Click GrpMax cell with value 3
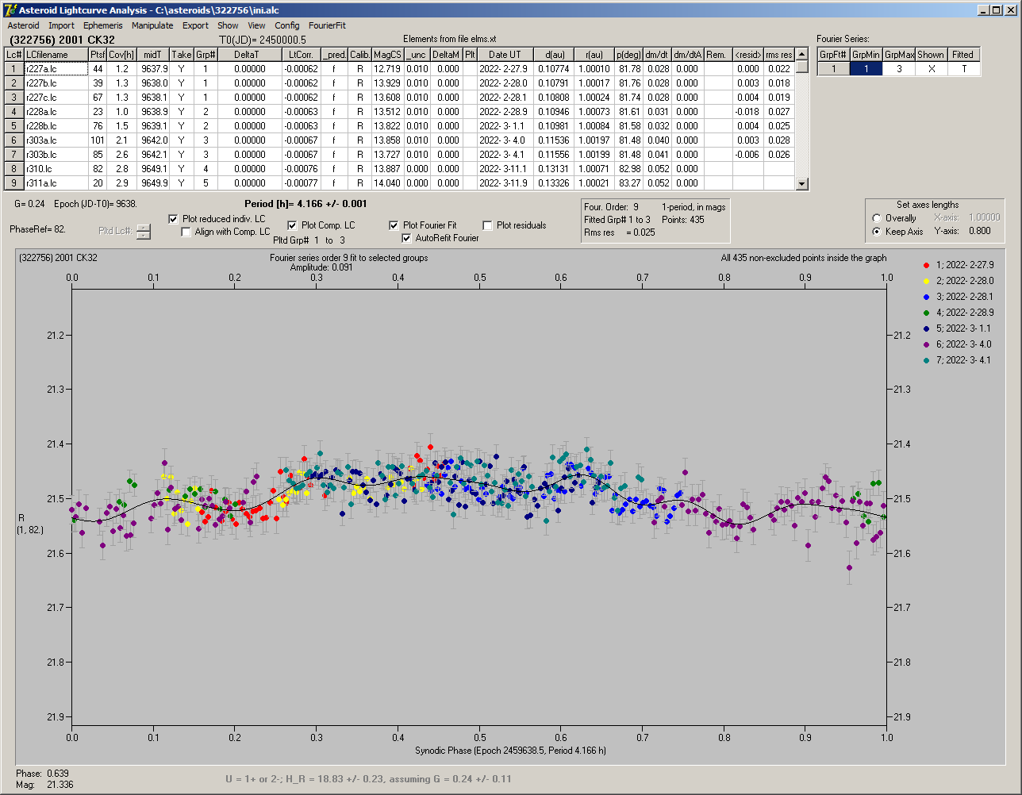Image resolution: width=1022 pixels, height=795 pixels. coord(898,69)
